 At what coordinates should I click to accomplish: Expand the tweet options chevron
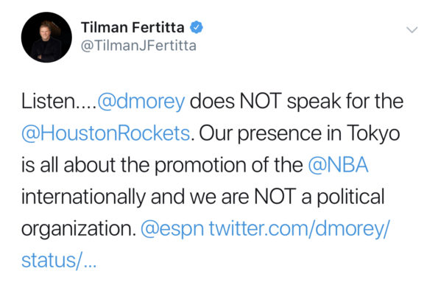click(412, 29)
